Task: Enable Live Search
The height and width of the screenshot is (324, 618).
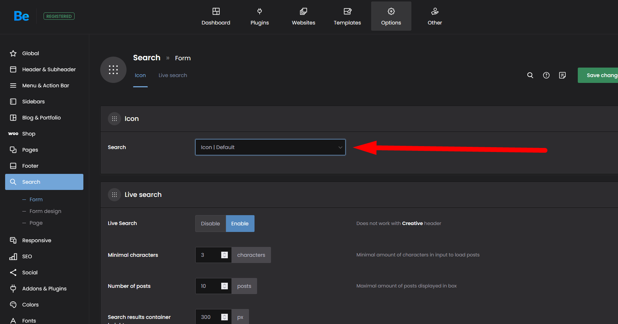Action: click(240, 224)
